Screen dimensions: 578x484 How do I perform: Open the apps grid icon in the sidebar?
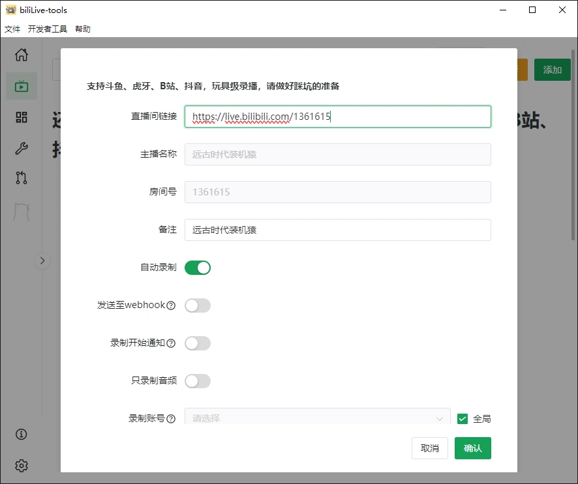pos(21,117)
